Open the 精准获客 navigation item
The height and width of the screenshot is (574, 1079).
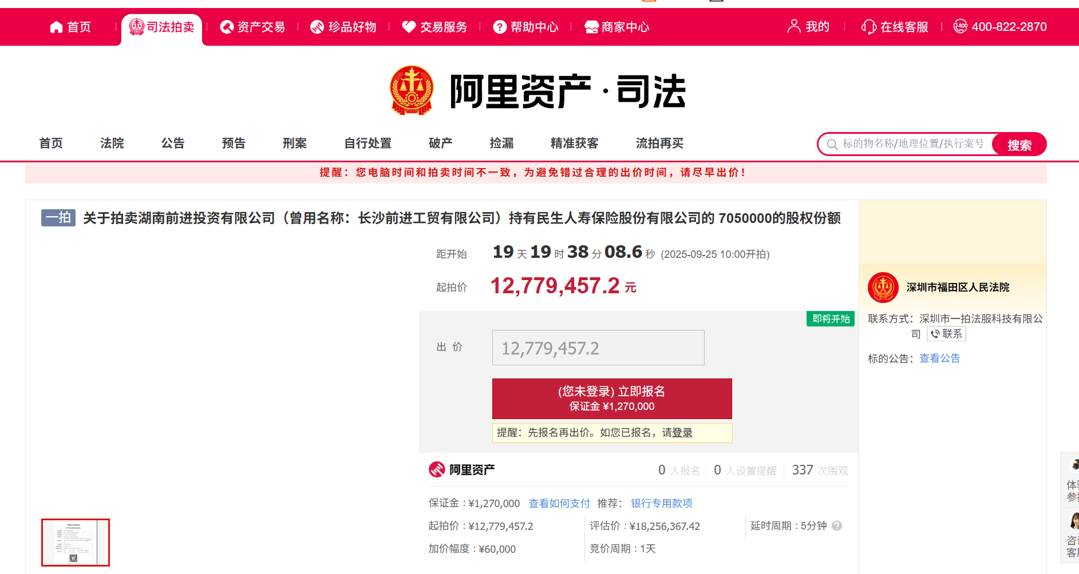575,143
